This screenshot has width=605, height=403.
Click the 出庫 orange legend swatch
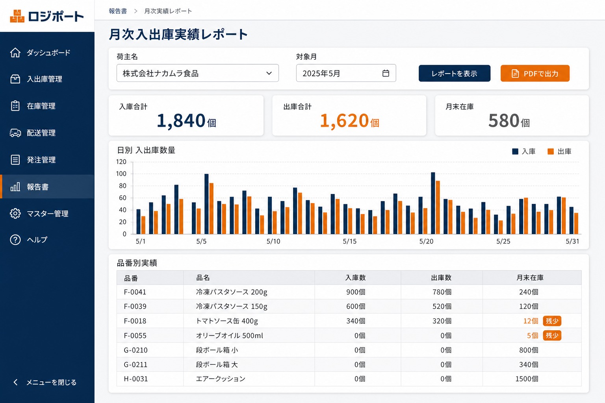tap(551, 152)
